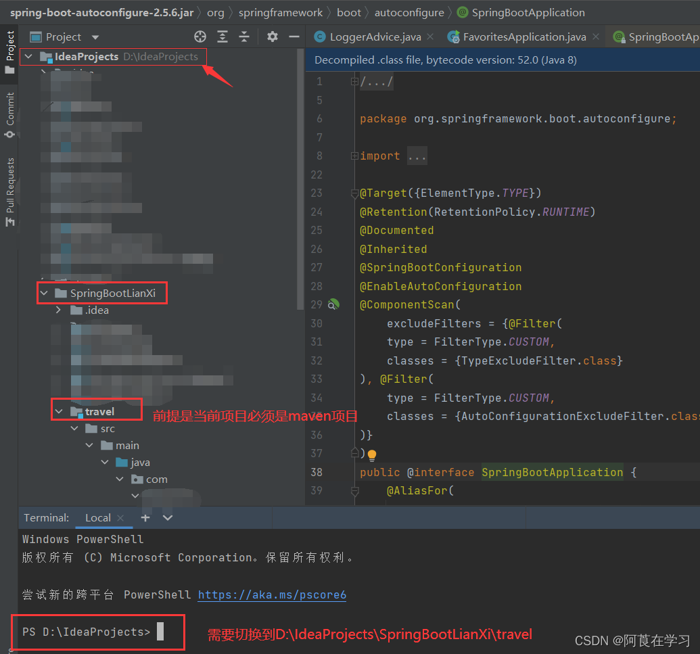Expand the folded import block at line 8
Image resolution: width=700 pixels, height=654 pixels.
point(354,156)
